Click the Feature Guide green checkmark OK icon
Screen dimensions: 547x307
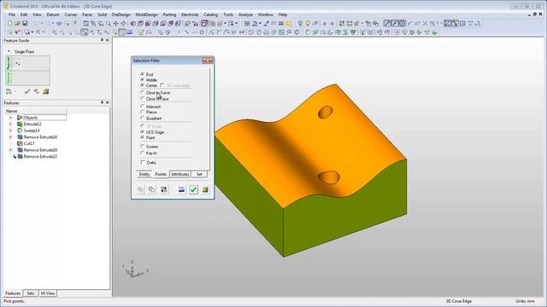pyautogui.click(x=27, y=91)
